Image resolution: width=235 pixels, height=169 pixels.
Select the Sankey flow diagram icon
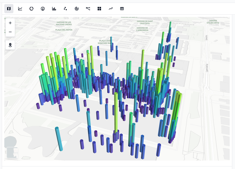click(88, 9)
